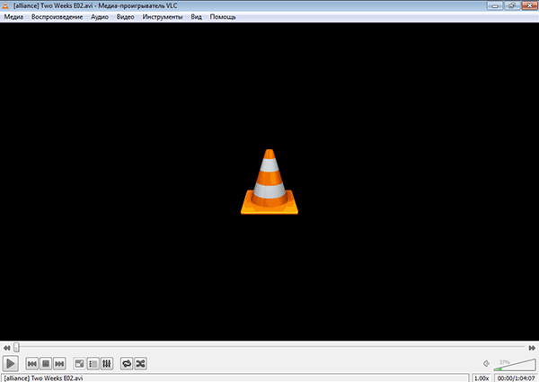Click the volume level slider

tap(511, 364)
